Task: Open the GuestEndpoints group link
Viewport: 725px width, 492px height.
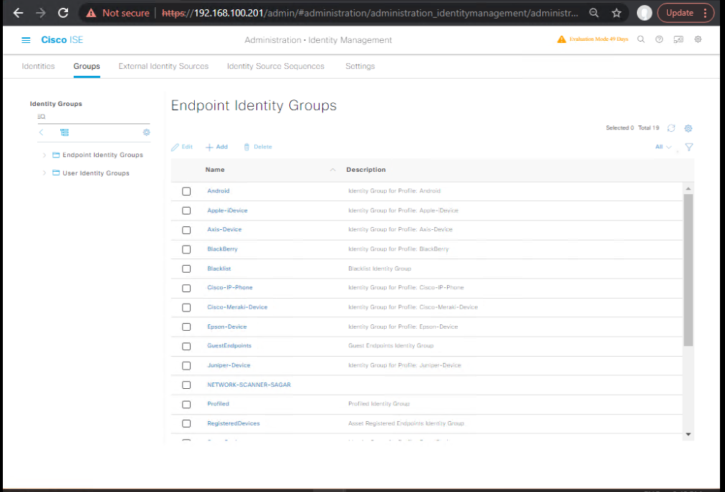Action: pyautogui.click(x=229, y=345)
